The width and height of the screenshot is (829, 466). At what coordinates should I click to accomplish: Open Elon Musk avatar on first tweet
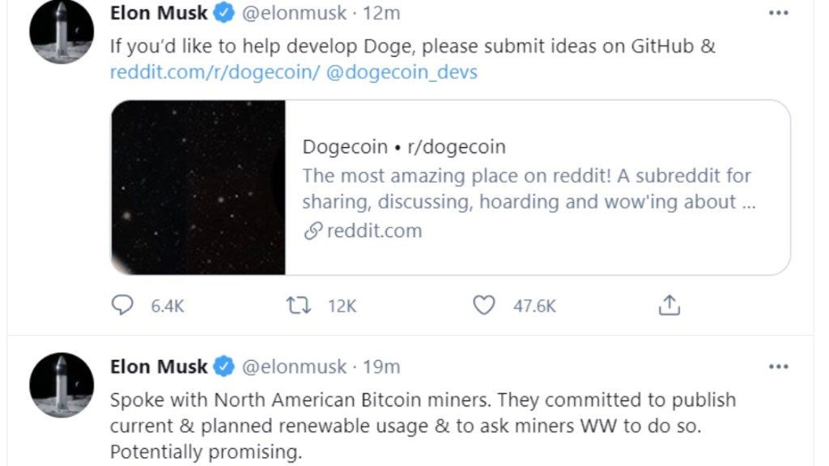(x=62, y=32)
